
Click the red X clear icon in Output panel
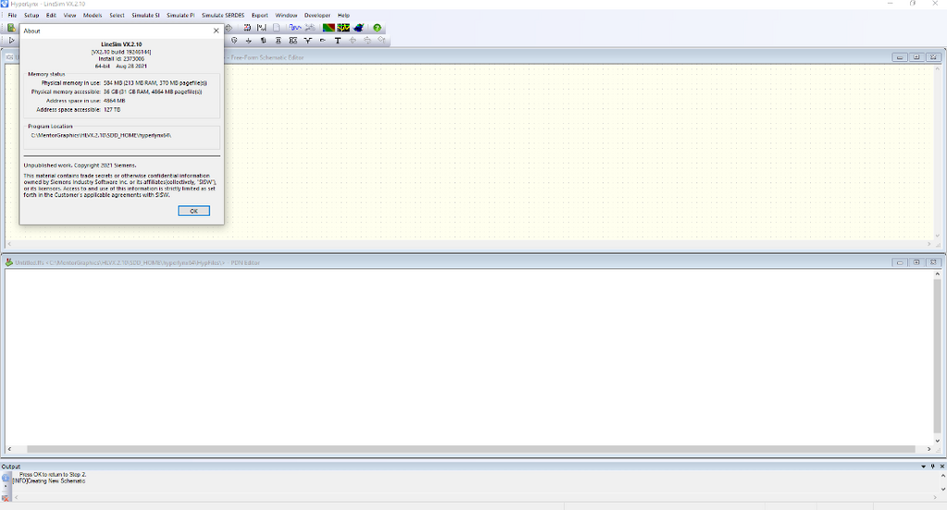click(6, 498)
